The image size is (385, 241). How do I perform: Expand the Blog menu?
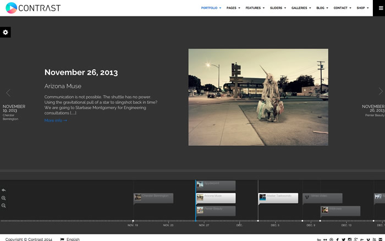pyautogui.click(x=322, y=8)
